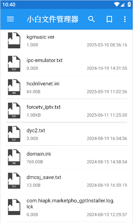The image size is (133, 223).
Task: Select the hcdnlivenet.ini file name
Action: click(x=43, y=84)
